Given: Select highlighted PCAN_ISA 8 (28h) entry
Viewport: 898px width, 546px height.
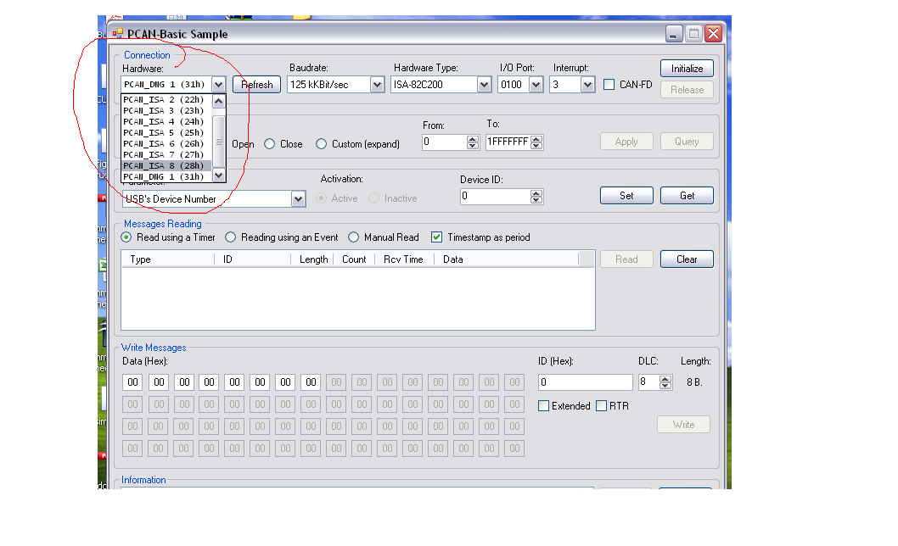Looking at the screenshot, I should (x=166, y=165).
